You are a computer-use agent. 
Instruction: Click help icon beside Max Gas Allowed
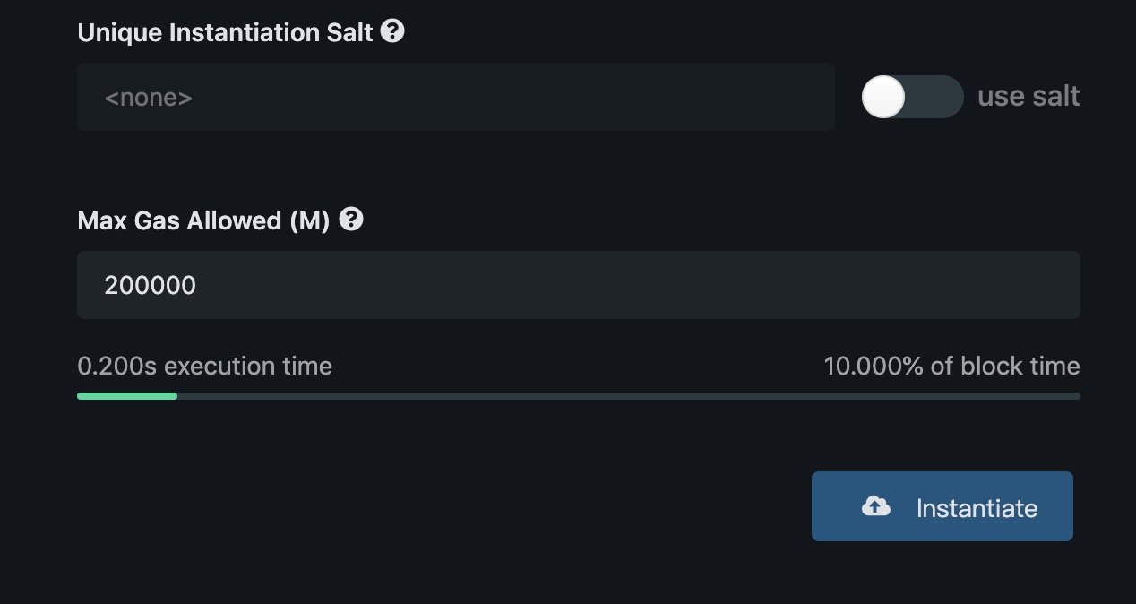tap(352, 220)
